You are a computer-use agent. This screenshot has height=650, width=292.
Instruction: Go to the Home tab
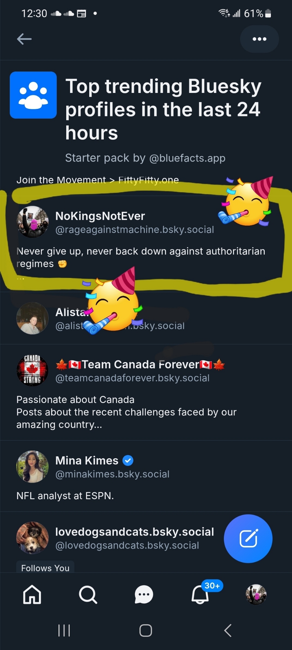coord(32,594)
